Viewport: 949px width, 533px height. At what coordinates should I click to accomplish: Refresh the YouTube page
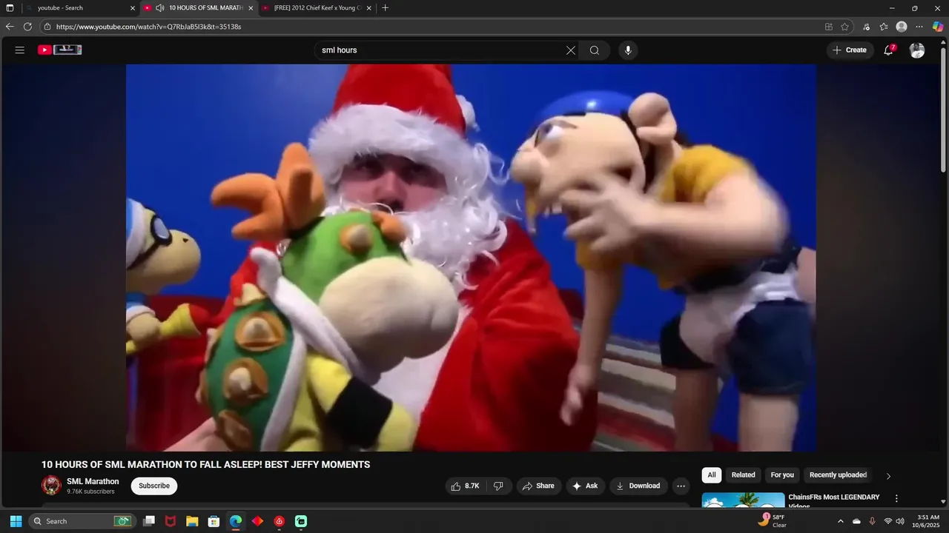[x=27, y=27]
